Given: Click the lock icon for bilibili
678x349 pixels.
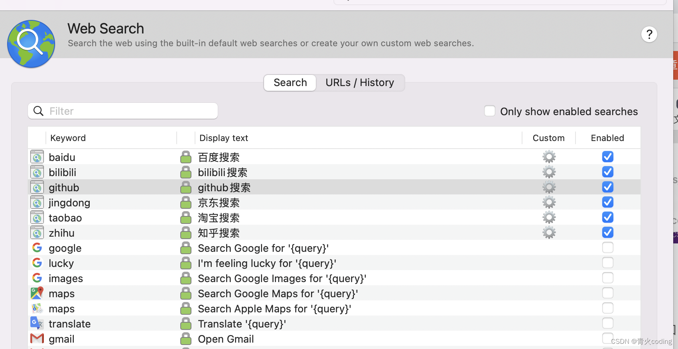Looking at the screenshot, I should click(186, 172).
